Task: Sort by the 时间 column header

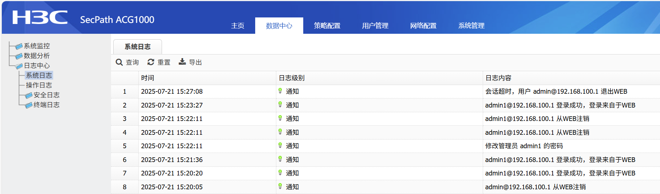Action: (x=207, y=78)
